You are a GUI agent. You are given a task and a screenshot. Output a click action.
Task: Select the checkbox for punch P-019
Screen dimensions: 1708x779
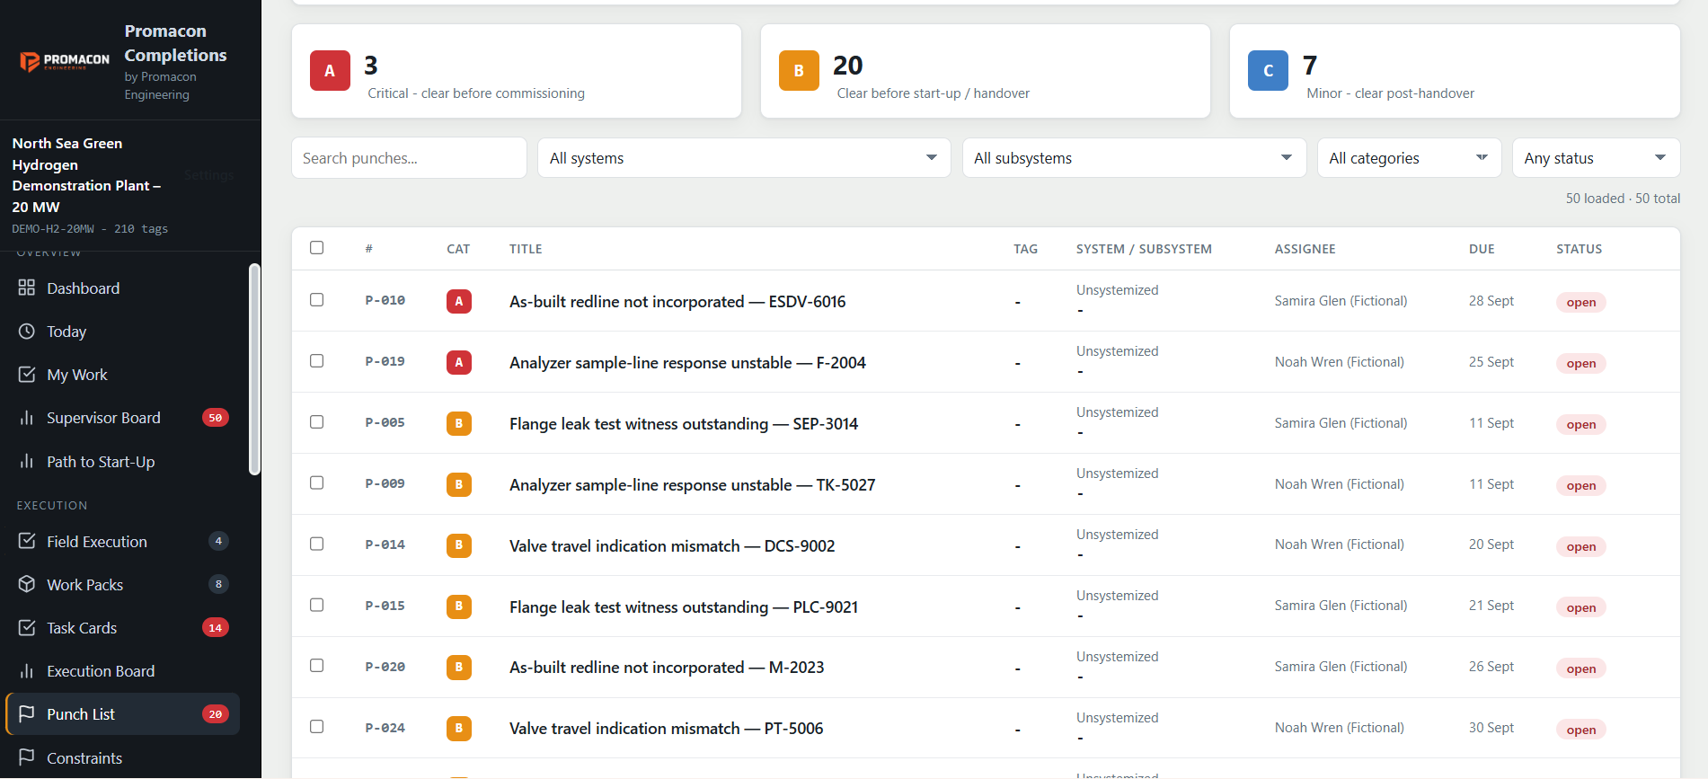pyautogui.click(x=317, y=360)
